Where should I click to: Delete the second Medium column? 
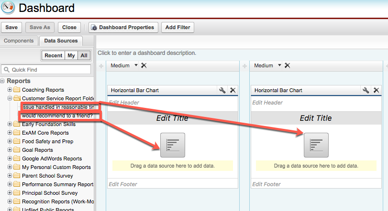point(287,65)
